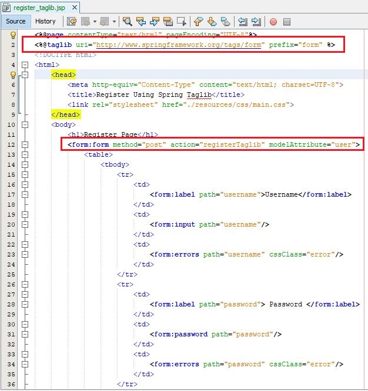Collapse form:form fold on line 12
Screen dimensions: 368x391
[25, 144]
